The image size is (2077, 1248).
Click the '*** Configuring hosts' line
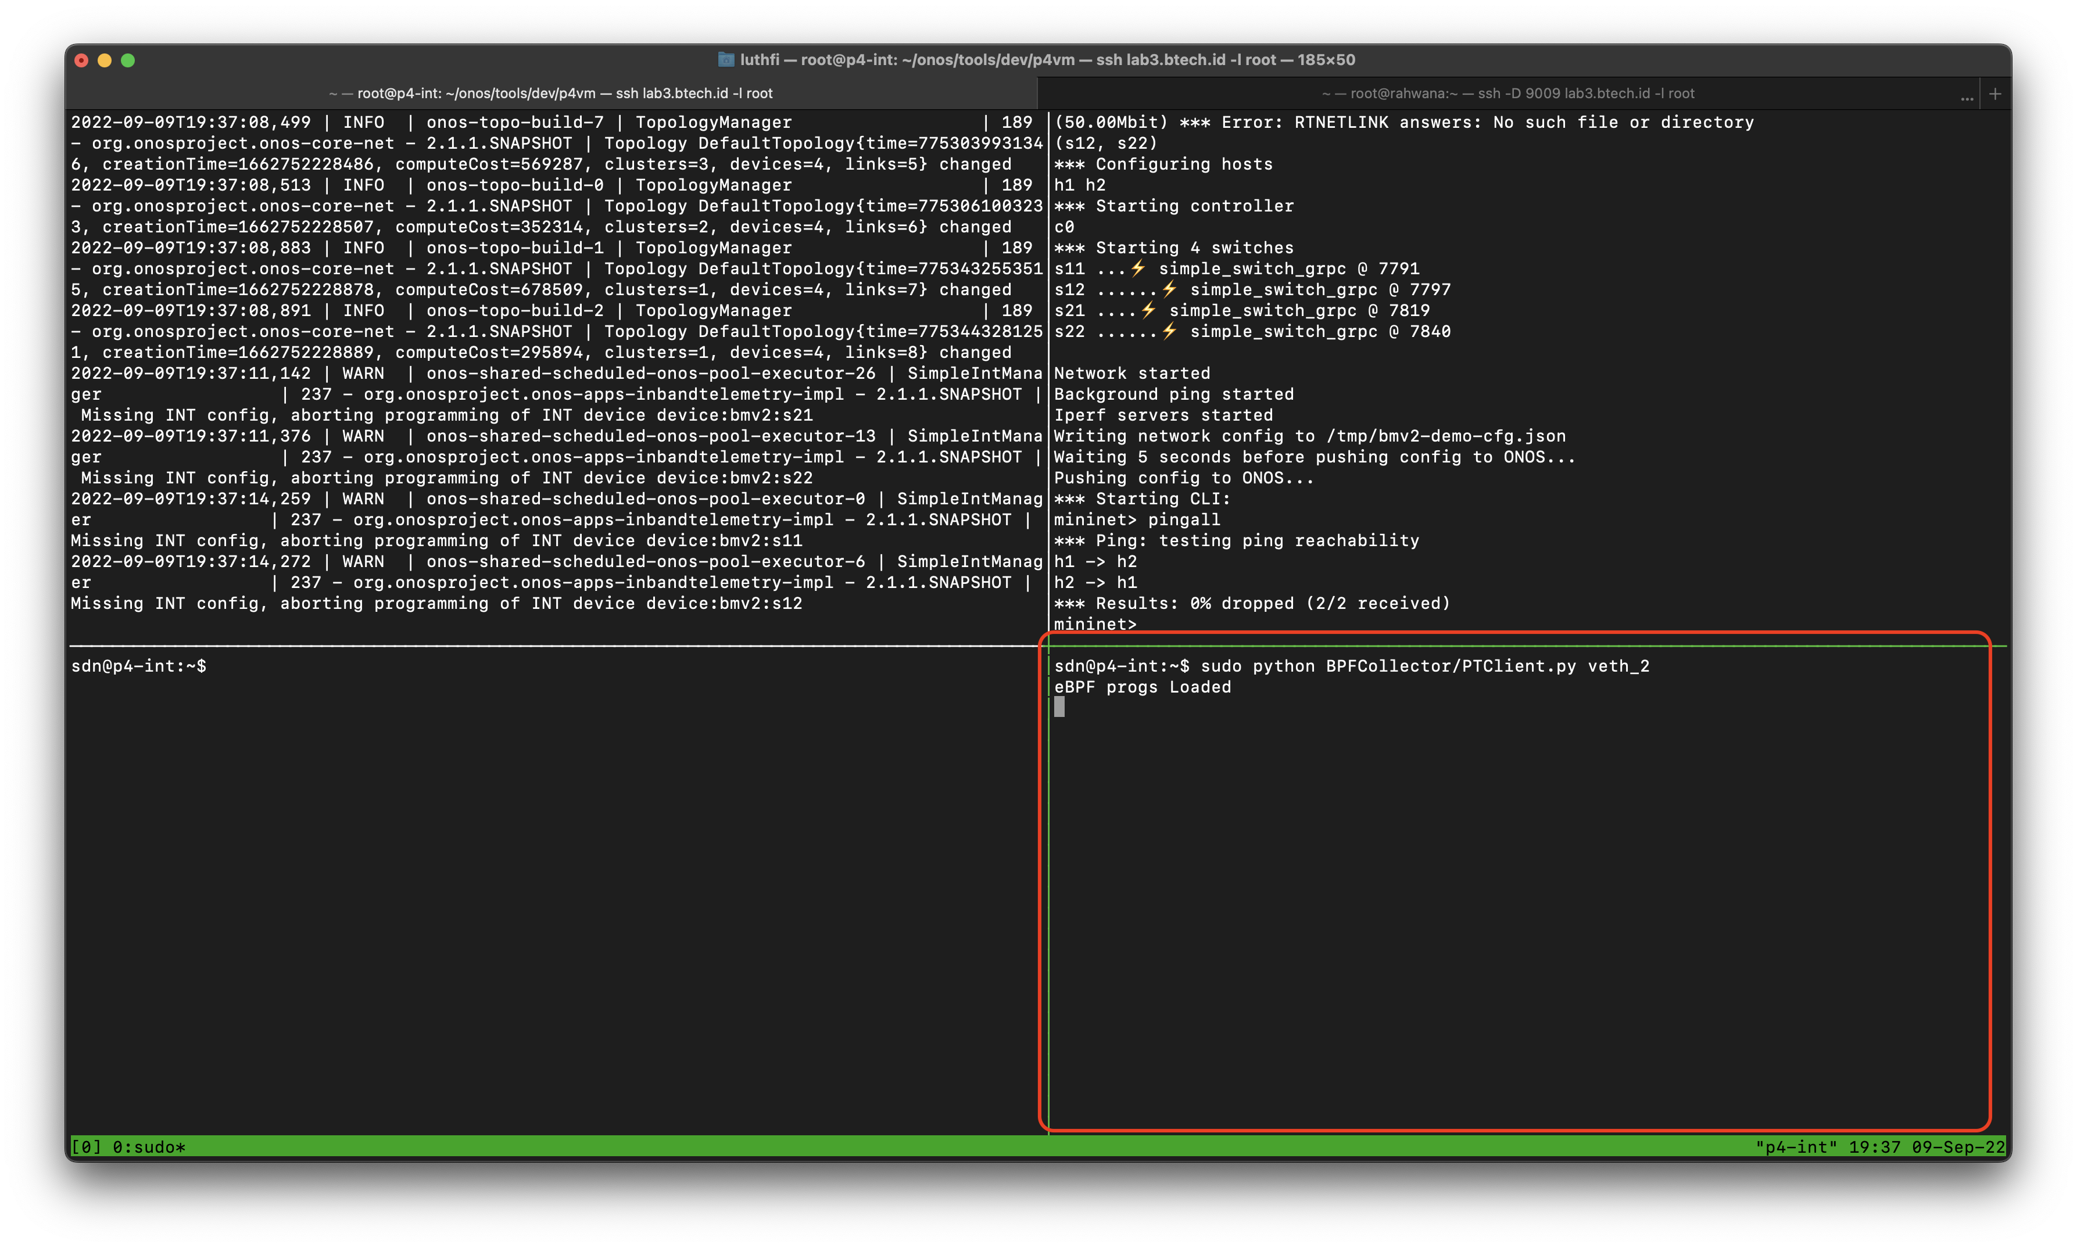tap(1163, 164)
